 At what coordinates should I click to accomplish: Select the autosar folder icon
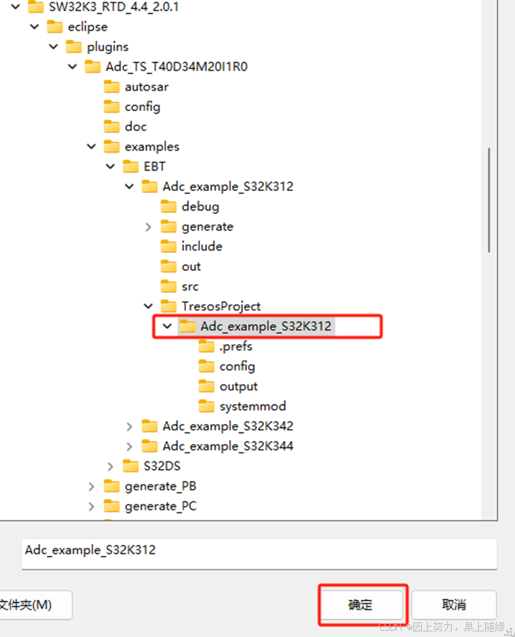(112, 86)
